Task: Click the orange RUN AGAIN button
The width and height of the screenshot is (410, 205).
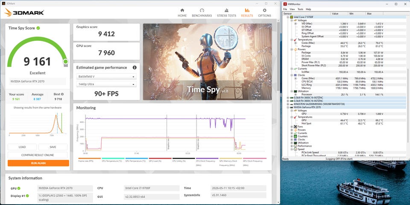Action: click(38, 163)
